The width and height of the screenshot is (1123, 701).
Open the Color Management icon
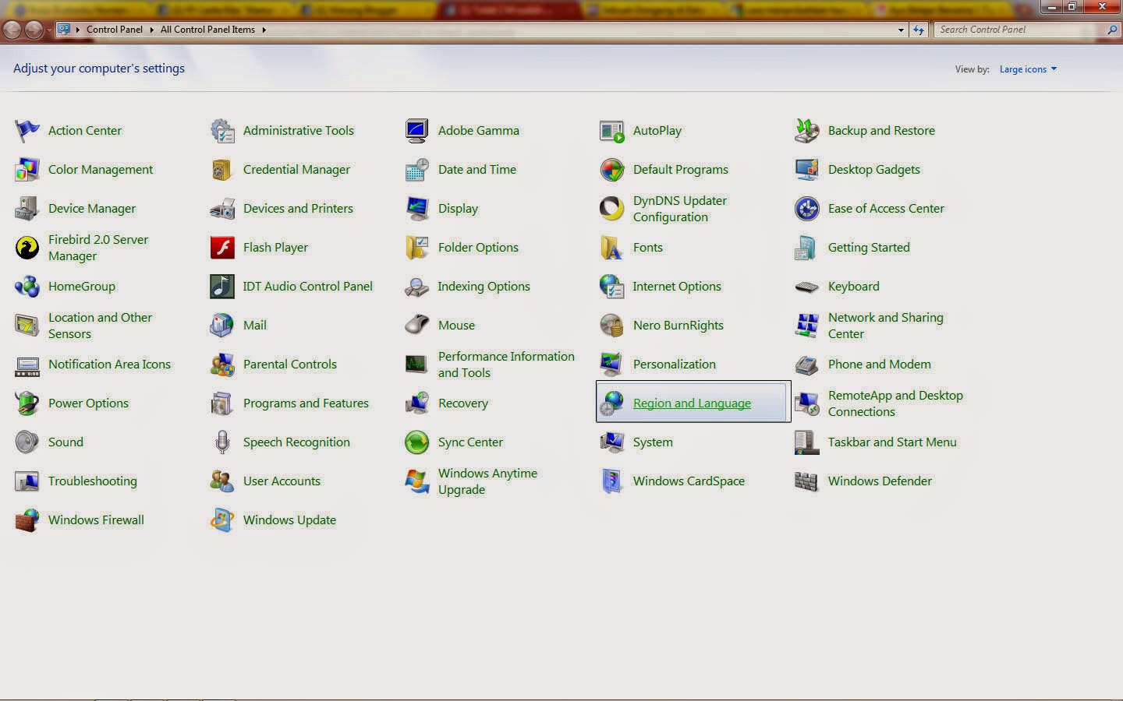click(27, 170)
